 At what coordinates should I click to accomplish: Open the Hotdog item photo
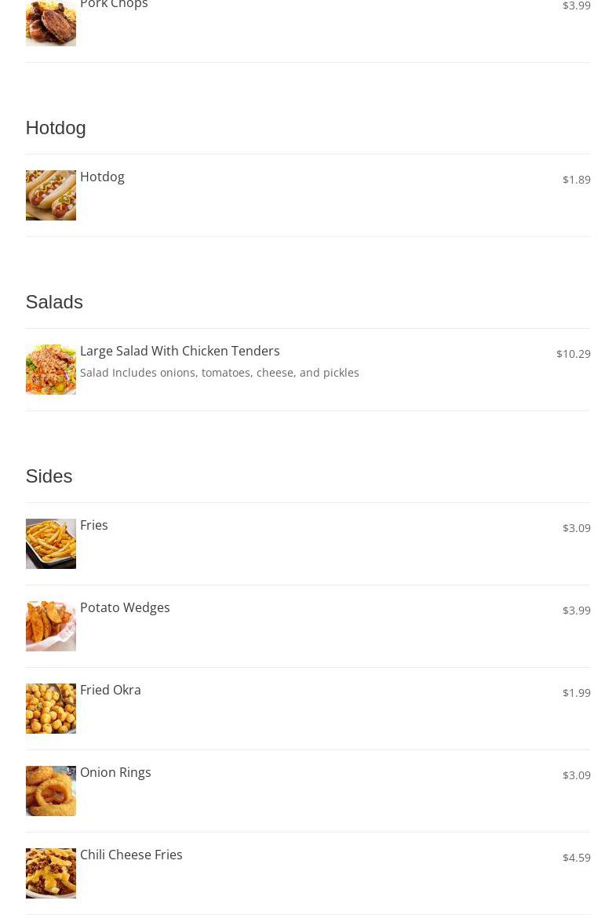point(50,195)
